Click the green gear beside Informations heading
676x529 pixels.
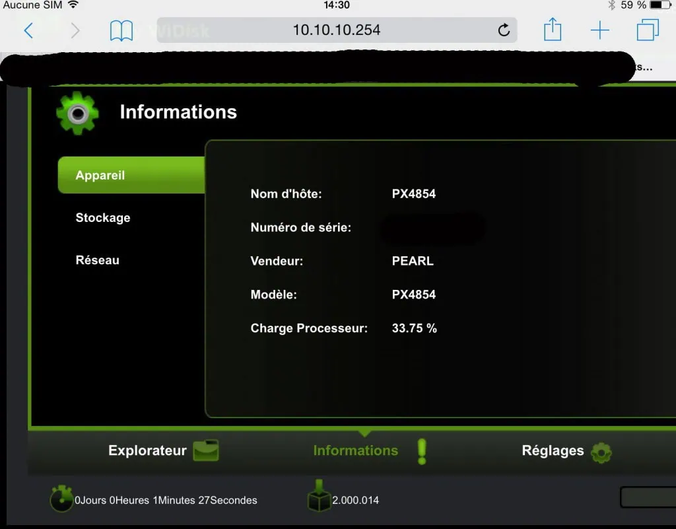pyautogui.click(x=78, y=114)
